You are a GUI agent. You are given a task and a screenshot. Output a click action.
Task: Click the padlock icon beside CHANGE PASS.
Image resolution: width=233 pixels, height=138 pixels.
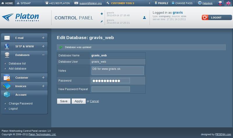173,3
